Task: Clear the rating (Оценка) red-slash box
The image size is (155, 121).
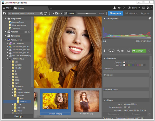Action: click(124, 63)
